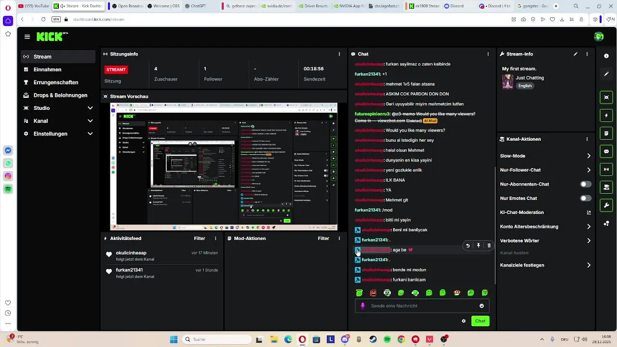Click username furkan21341 in Aktivitätsfeed
617x347 pixels.
tap(129, 270)
